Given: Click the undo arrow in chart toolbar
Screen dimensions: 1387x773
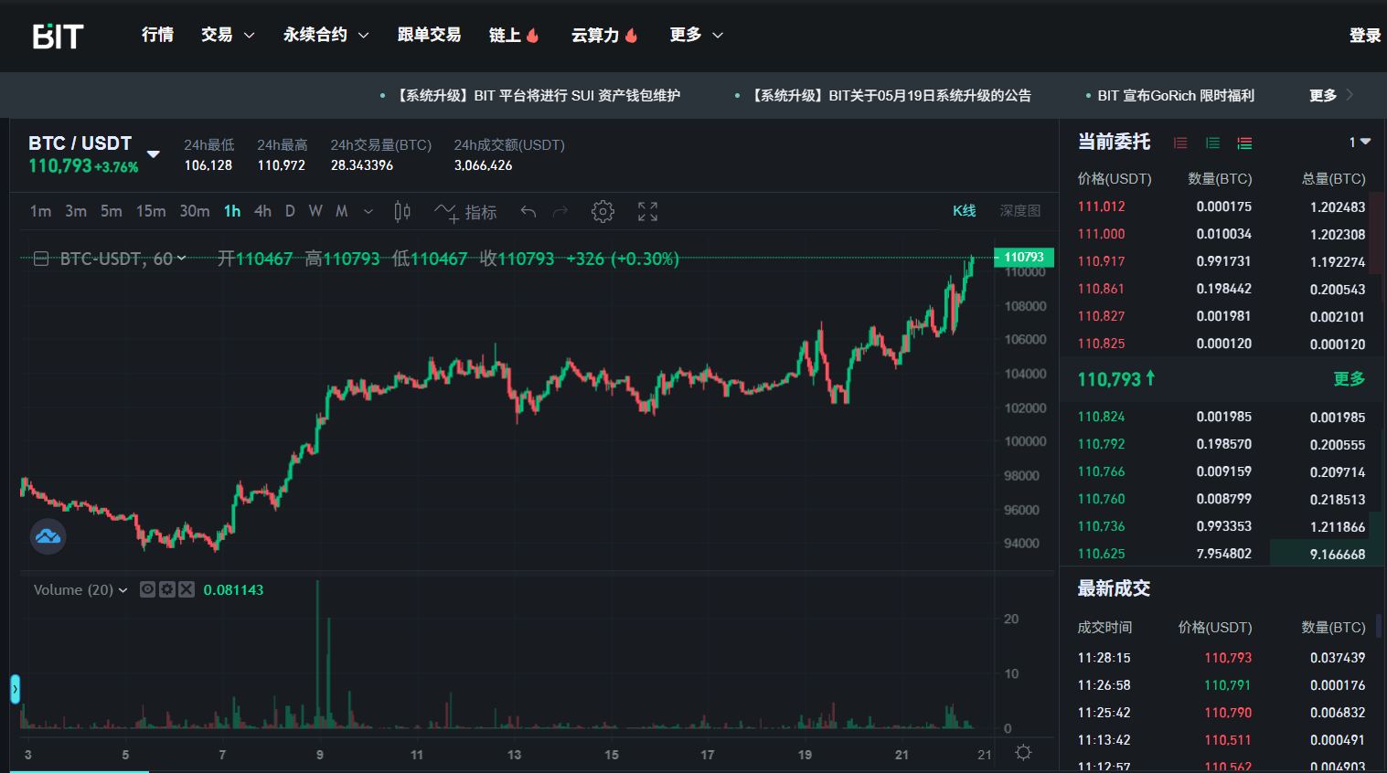Looking at the screenshot, I should tap(528, 212).
